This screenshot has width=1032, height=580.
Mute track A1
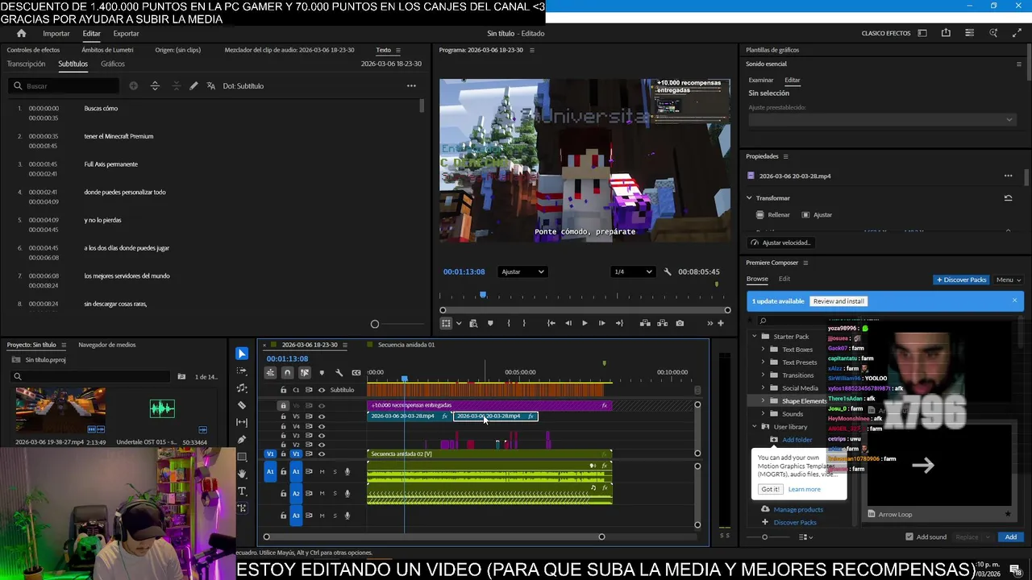click(322, 471)
